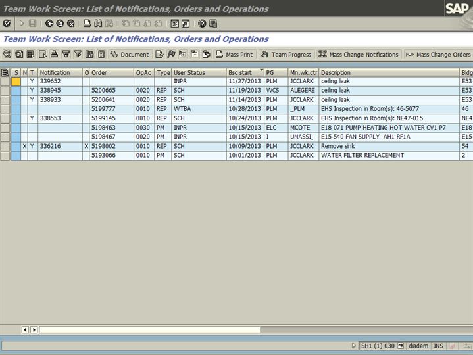Select the row selector for notification 339652

(5, 82)
